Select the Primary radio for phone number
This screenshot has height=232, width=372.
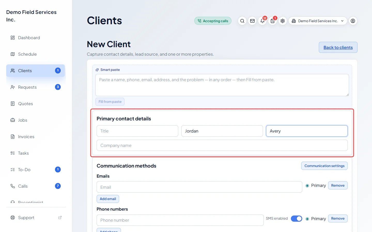(x=307, y=219)
